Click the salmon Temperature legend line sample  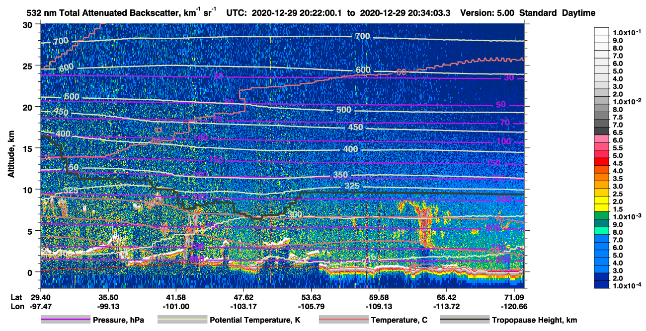[x=343, y=320]
